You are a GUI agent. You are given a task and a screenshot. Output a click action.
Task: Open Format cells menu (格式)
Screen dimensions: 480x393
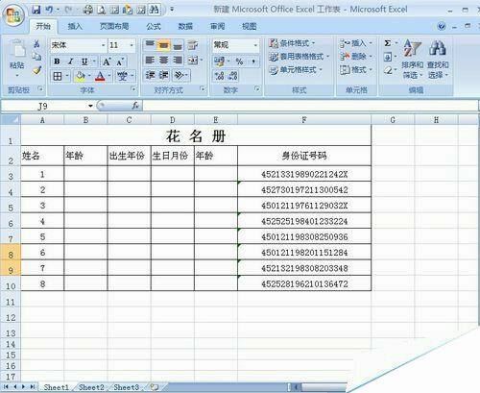(356, 70)
